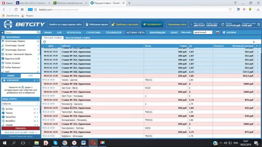
Task: Click the search magnifier icon in sidebar
Action: 38,32
